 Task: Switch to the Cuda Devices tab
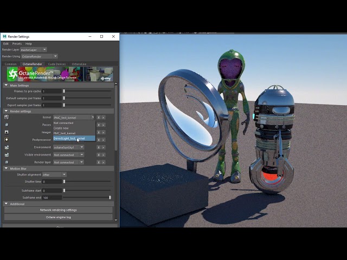click(57, 64)
